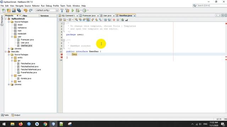
Task: Start Macro Recording red circle icon
Action: (114, 20)
